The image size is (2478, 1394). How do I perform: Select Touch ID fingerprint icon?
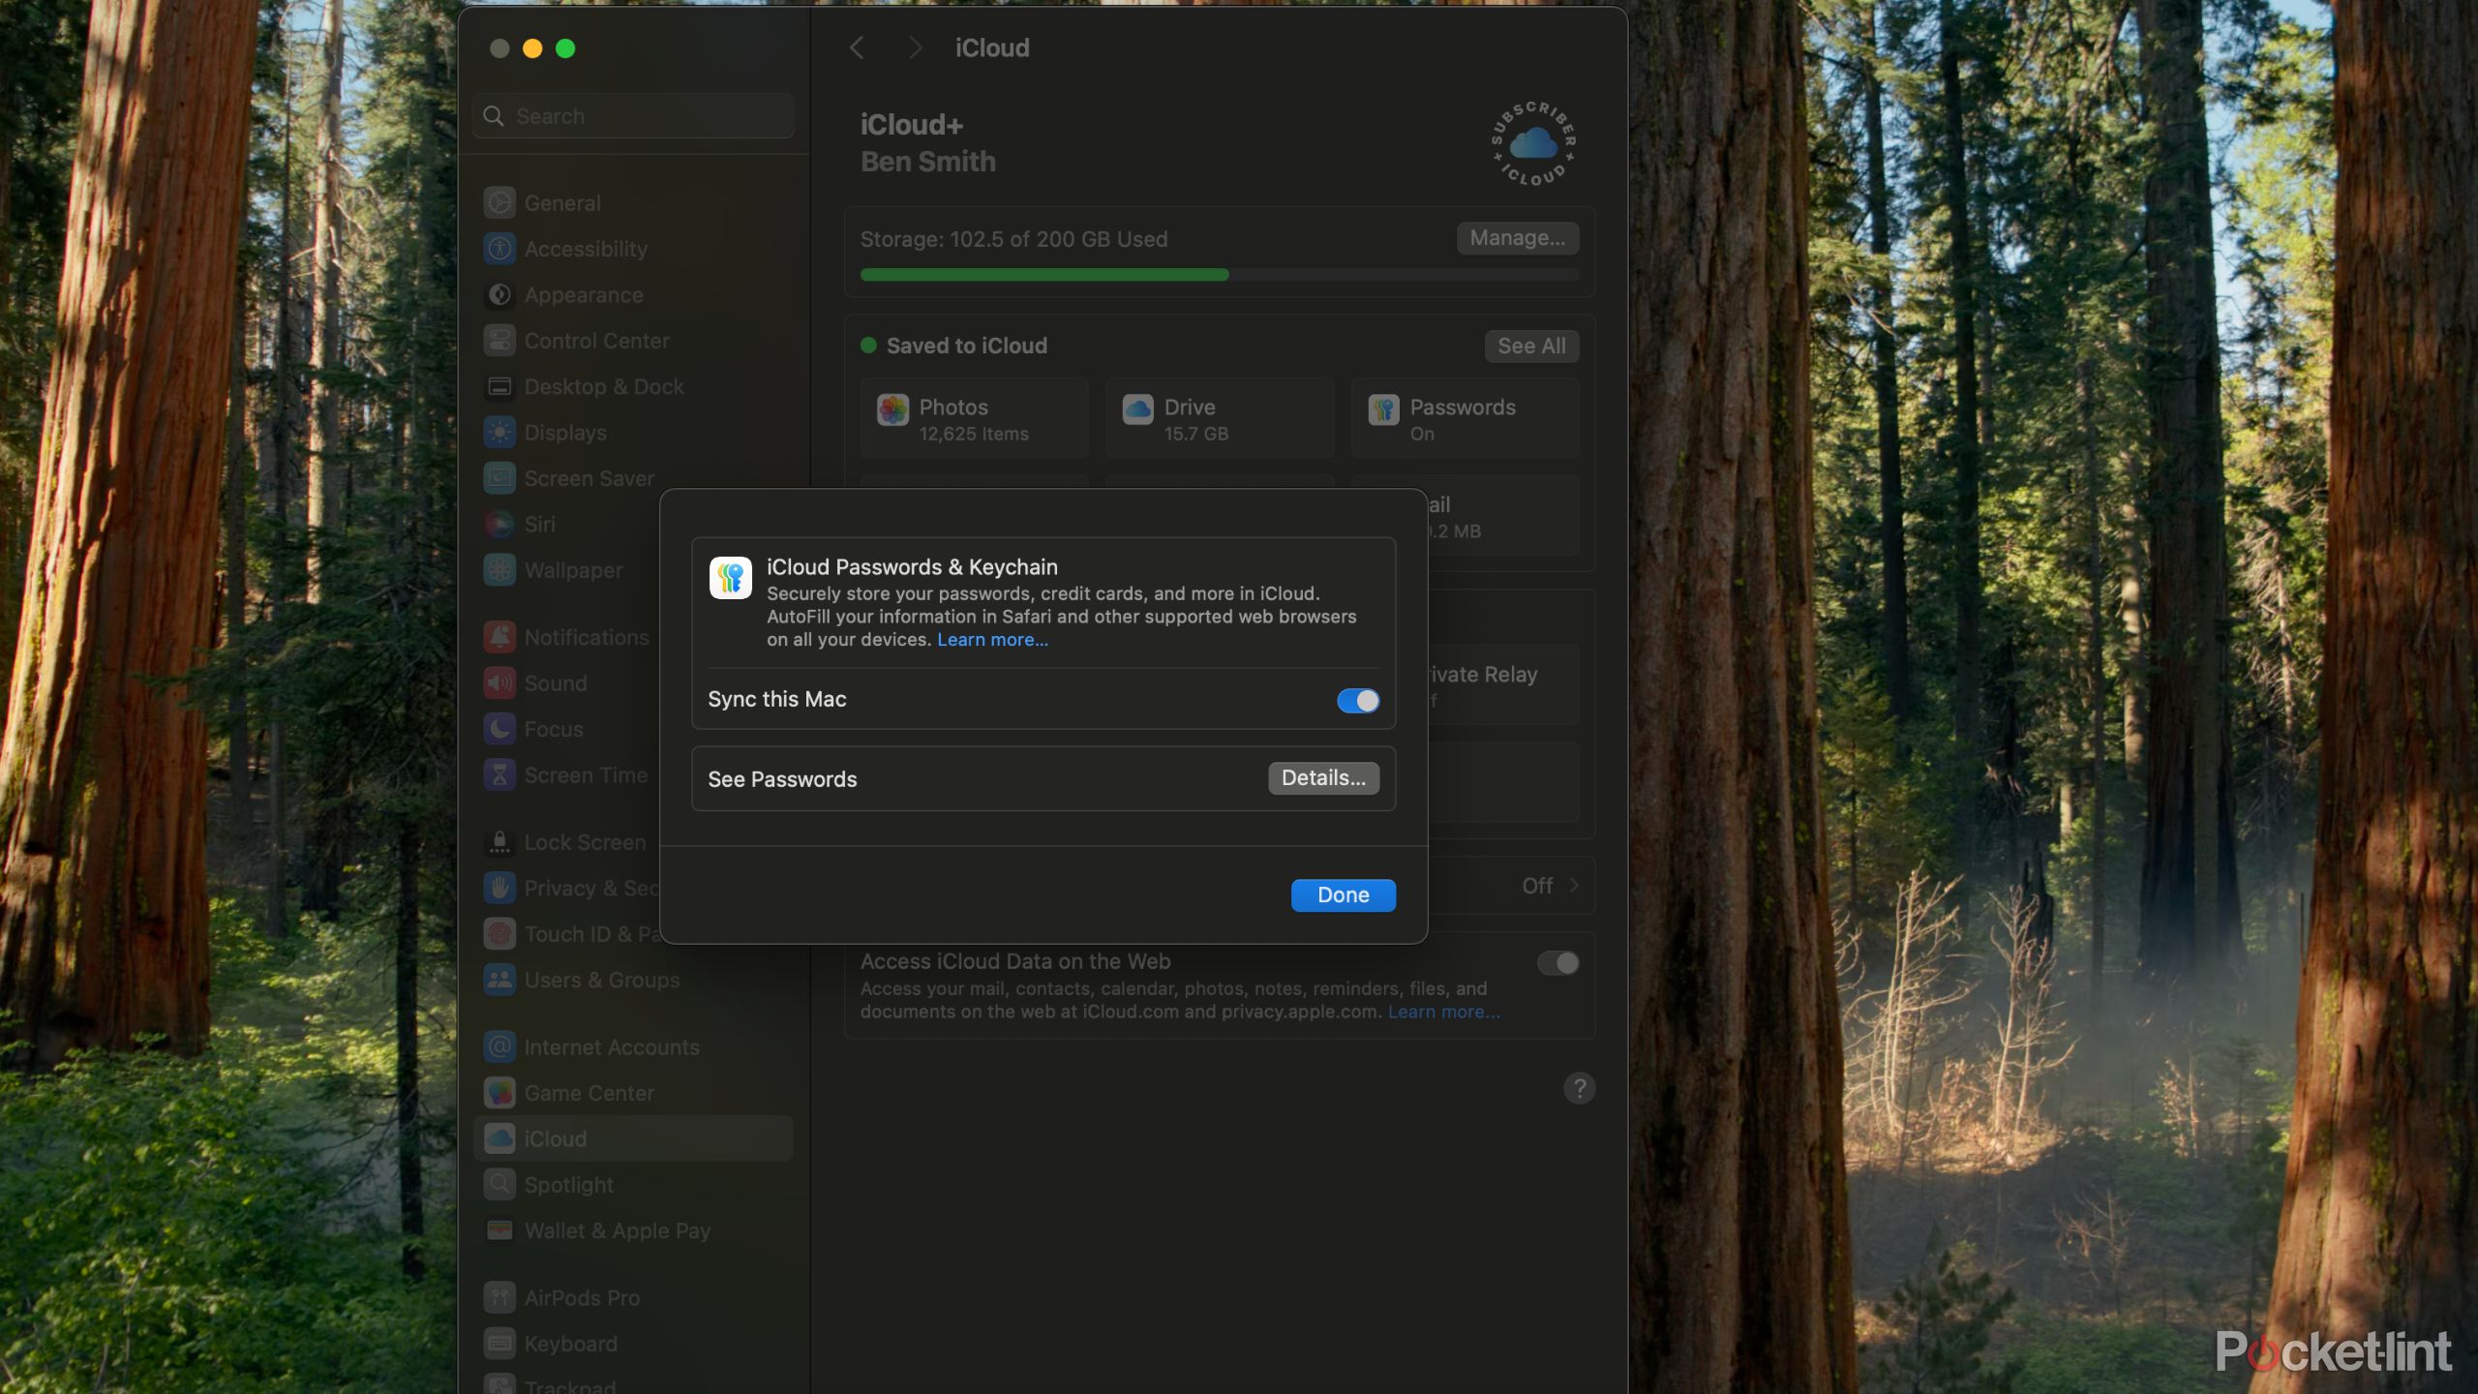(x=499, y=934)
